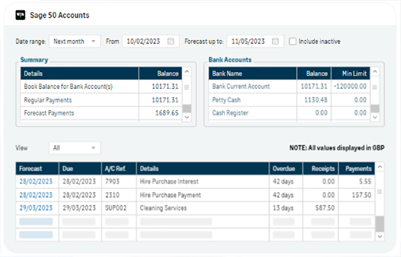Select the Petty Cash bank row
401x257 pixels.
click(289, 100)
